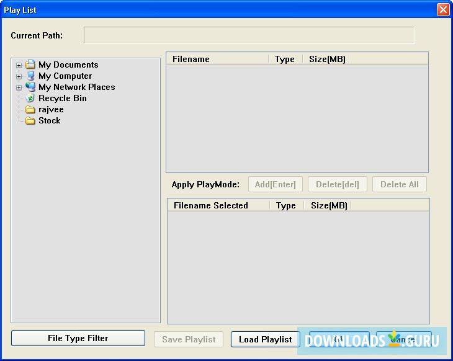
Task: Click the Current Path field
Action: (x=249, y=35)
